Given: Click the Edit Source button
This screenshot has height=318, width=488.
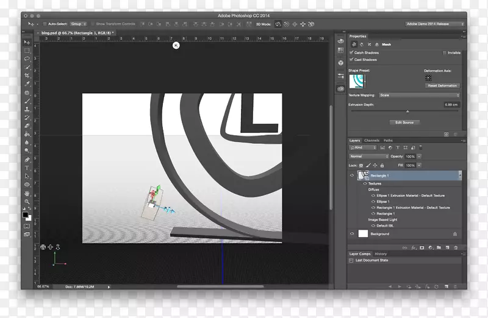Looking at the screenshot, I should (x=404, y=122).
